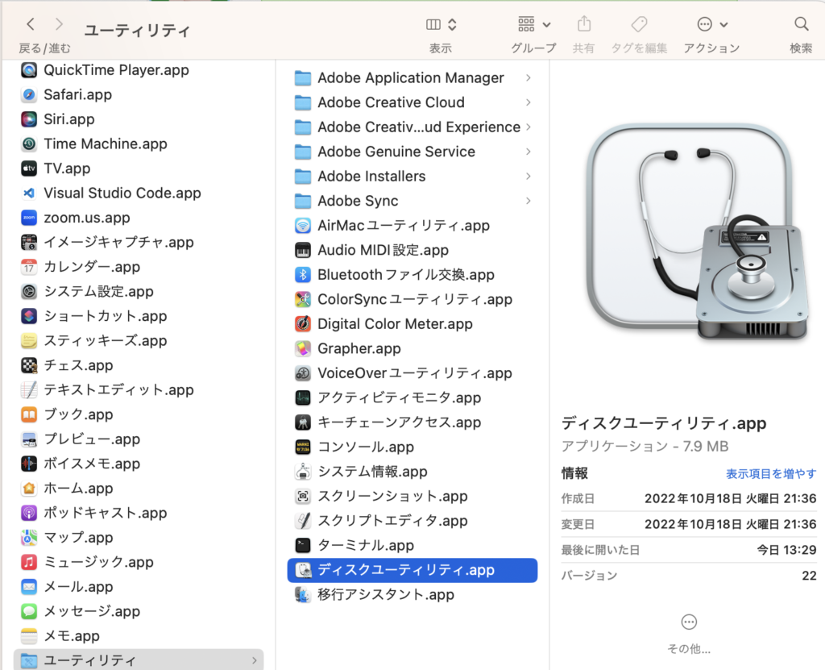This screenshot has width=825, height=670.
Task: Select the キーチェーンアクセス.app icon
Action: (x=303, y=422)
